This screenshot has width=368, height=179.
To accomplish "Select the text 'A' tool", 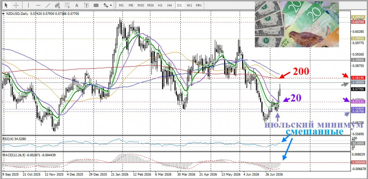I will click(76, 5).
